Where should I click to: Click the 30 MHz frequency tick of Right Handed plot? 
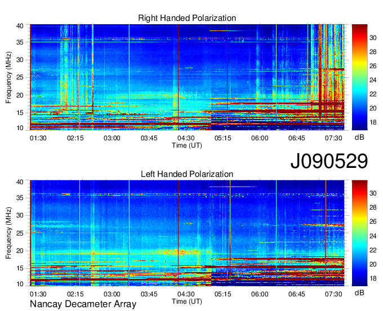[x=20, y=60]
